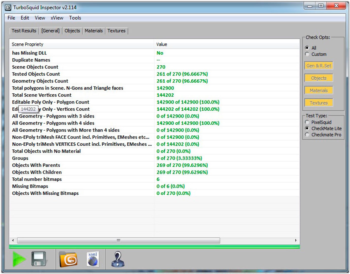
Task: Select the 'Missing Bitmaps' row
Action: click(x=155, y=186)
